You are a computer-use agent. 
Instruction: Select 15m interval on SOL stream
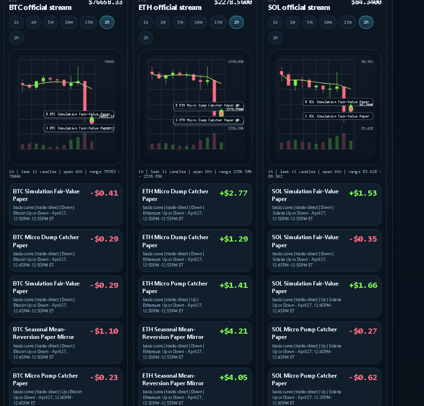[348, 22]
